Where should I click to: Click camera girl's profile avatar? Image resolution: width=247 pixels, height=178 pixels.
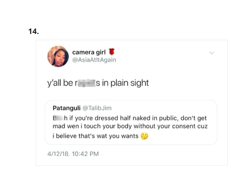[x=58, y=56]
